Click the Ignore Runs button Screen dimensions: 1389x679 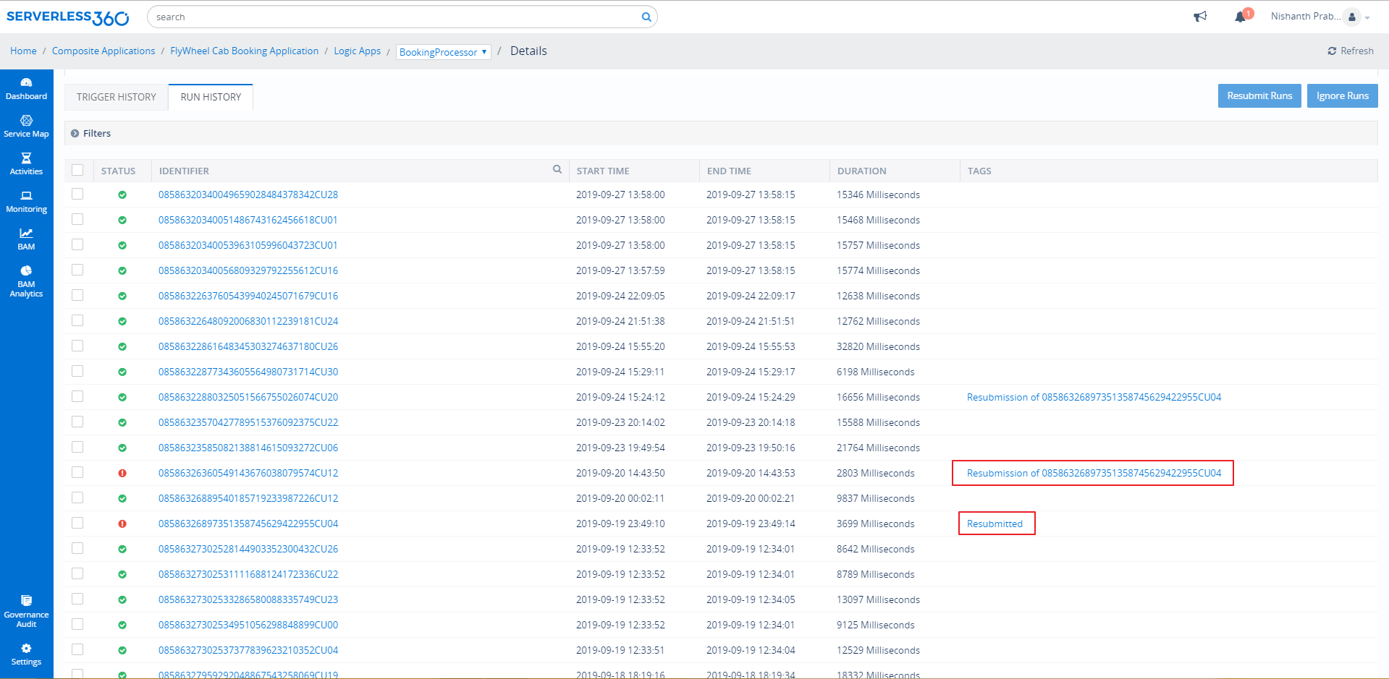pyautogui.click(x=1342, y=95)
